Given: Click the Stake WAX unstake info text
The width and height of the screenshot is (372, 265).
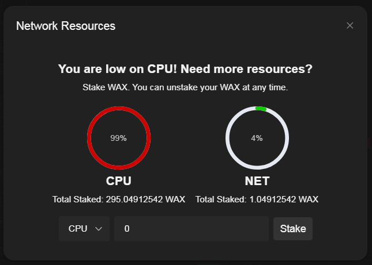Looking at the screenshot, I should [x=185, y=87].
